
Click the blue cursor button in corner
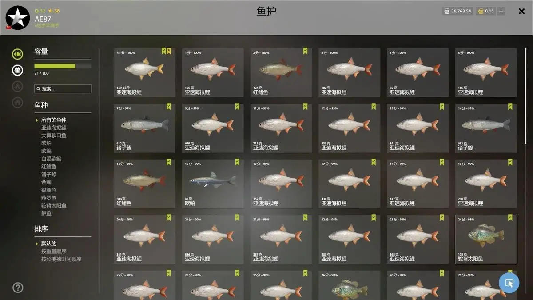pyautogui.click(x=509, y=283)
